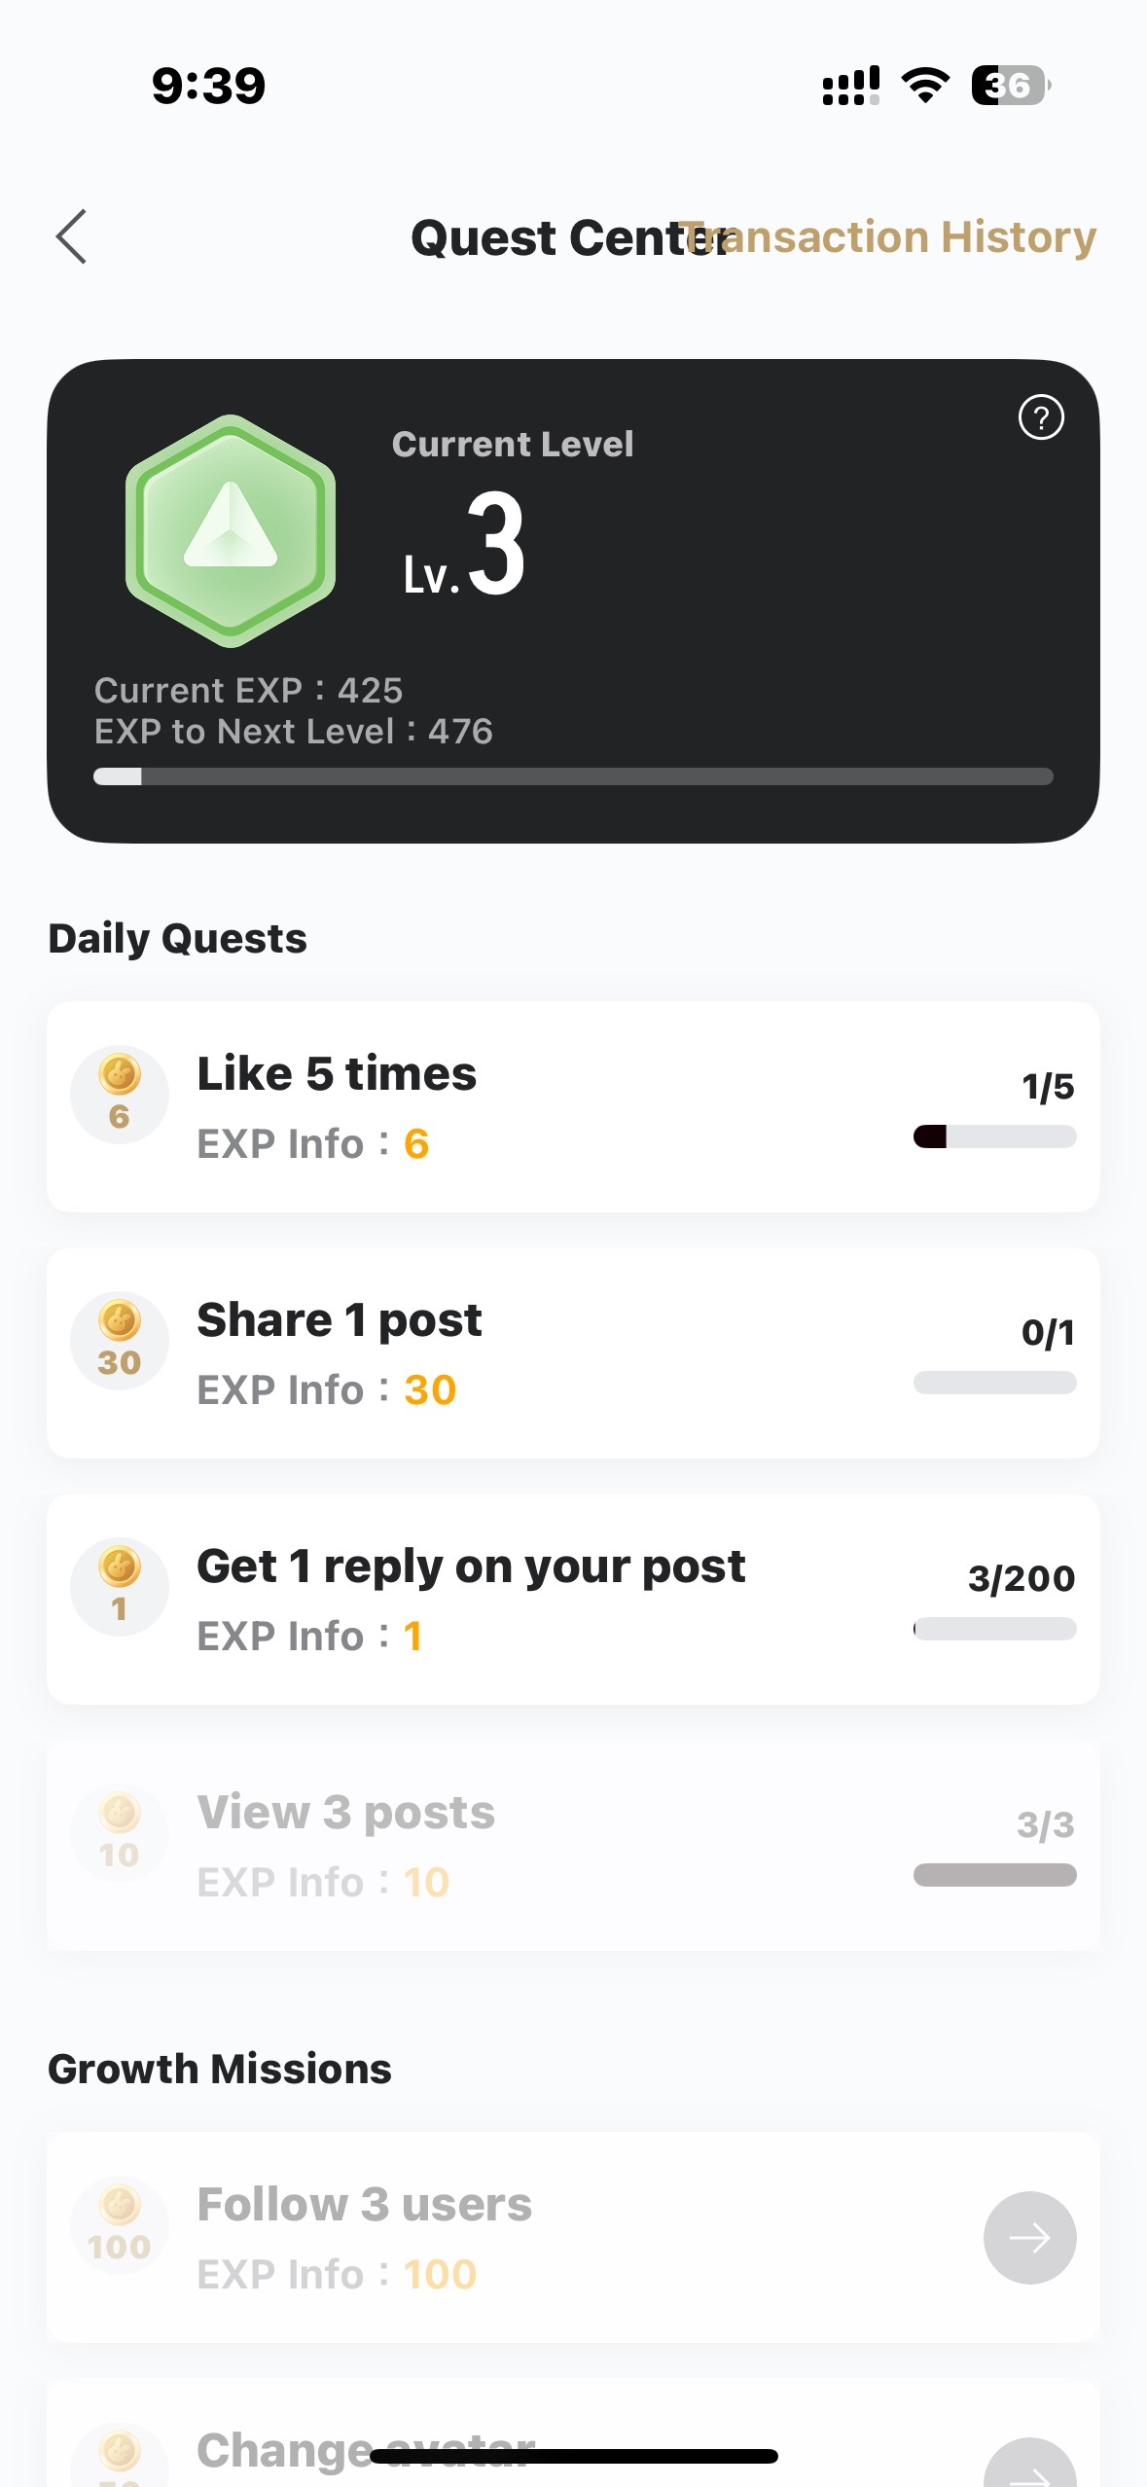Tap the View 3 posts completed progress bar
Image resolution: width=1147 pixels, height=2487 pixels.
click(x=994, y=1875)
